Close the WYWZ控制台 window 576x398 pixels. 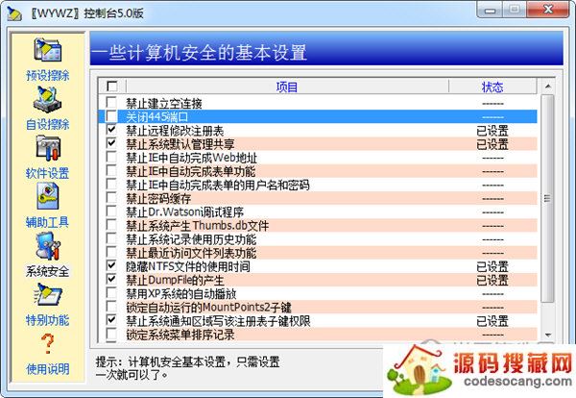coord(547,10)
